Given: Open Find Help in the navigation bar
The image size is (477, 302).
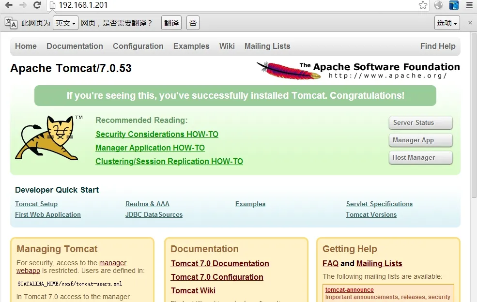Looking at the screenshot, I should tap(438, 46).
